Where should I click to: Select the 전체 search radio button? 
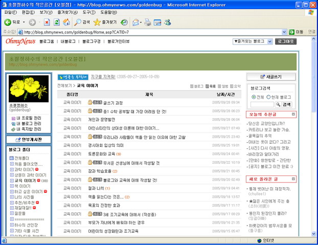tap(253, 97)
